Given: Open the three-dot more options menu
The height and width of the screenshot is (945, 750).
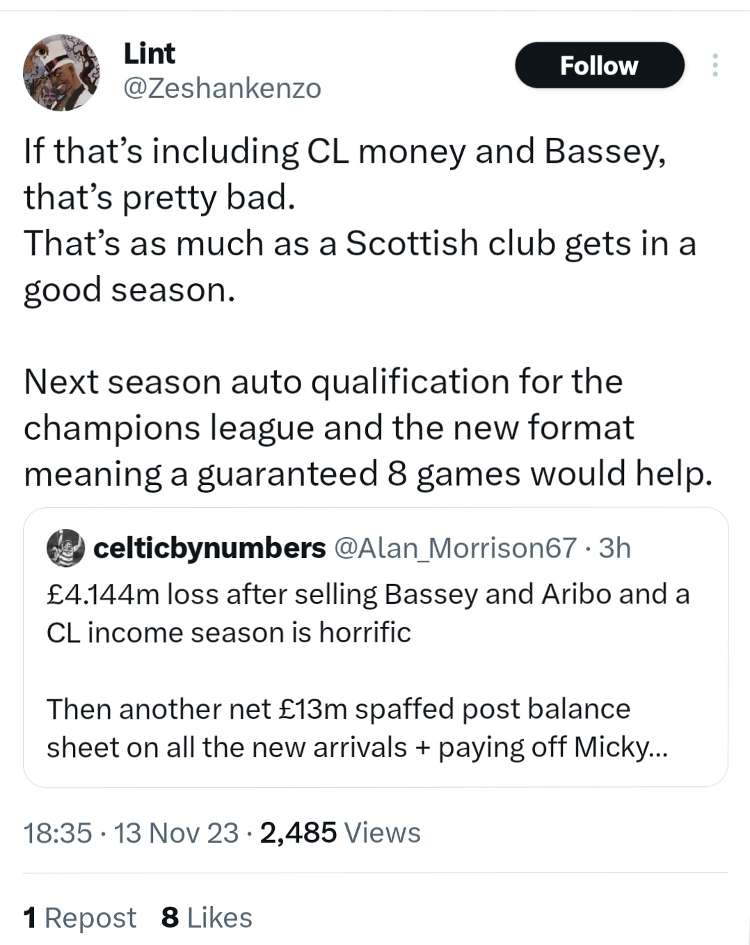Looking at the screenshot, I should (715, 65).
